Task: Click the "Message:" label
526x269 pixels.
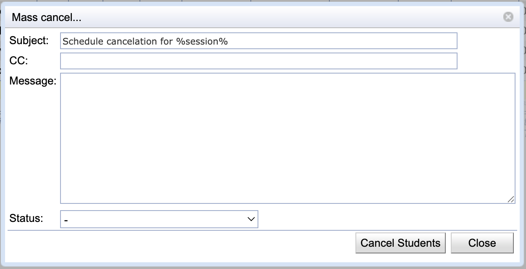Action: [x=33, y=81]
